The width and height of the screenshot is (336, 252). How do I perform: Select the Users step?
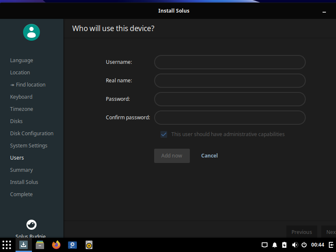point(17,158)
